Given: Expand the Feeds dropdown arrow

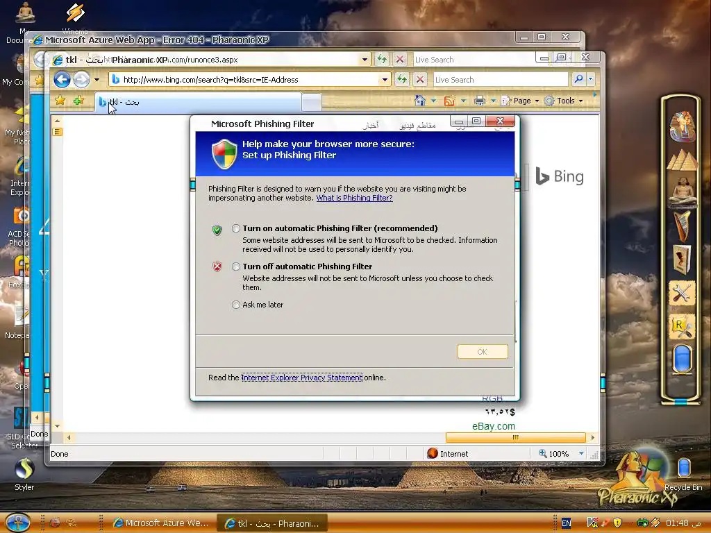Looking at the screenshot, I should 463,101.
